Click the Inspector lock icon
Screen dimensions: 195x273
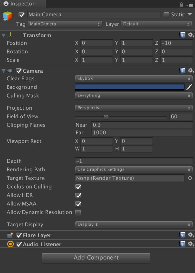[x=181, y=5]
